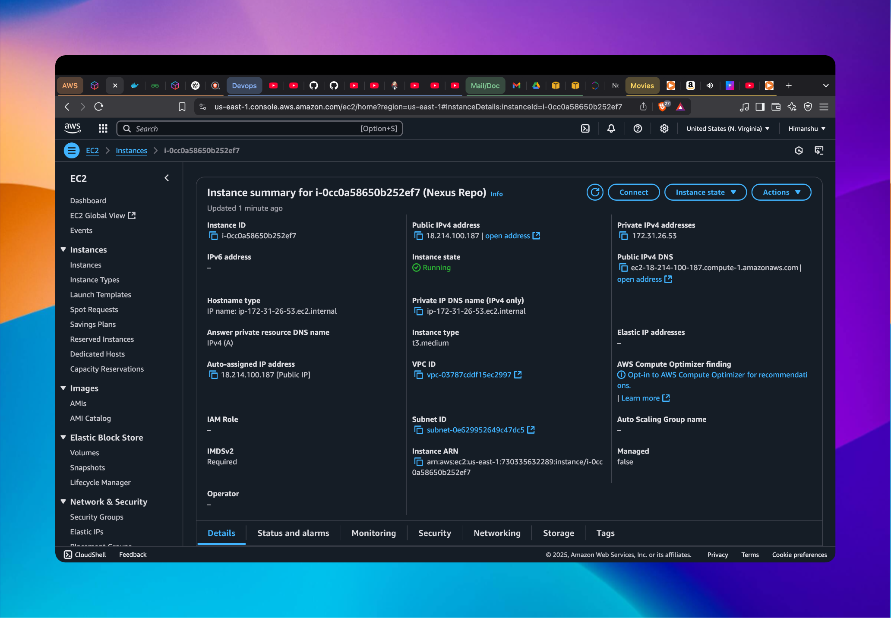Viewport: 891px width, 618px height.
Task: Open the screen-share icon at the breadcrumb bar's right end
Action: tap(819, 150)
